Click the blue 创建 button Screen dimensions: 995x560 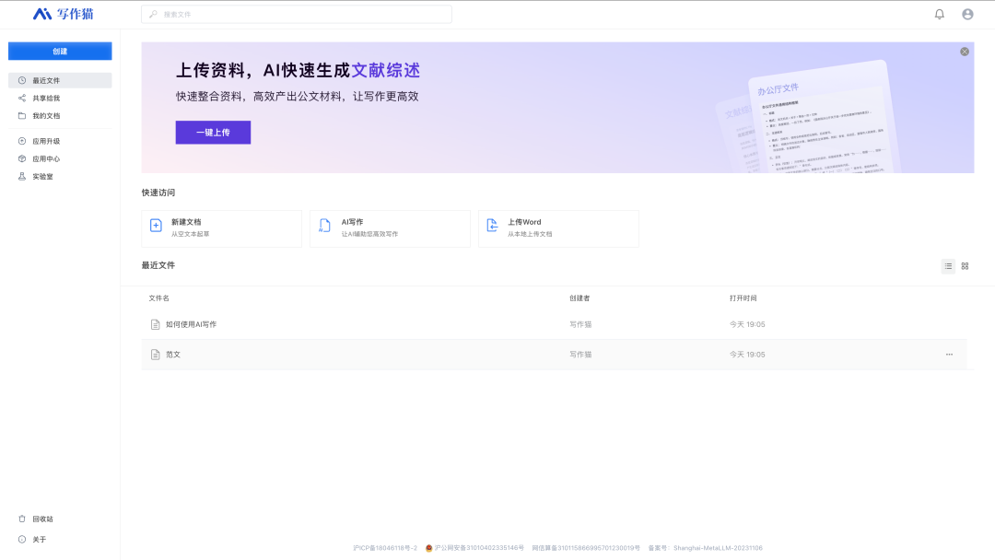coord(60,52)
